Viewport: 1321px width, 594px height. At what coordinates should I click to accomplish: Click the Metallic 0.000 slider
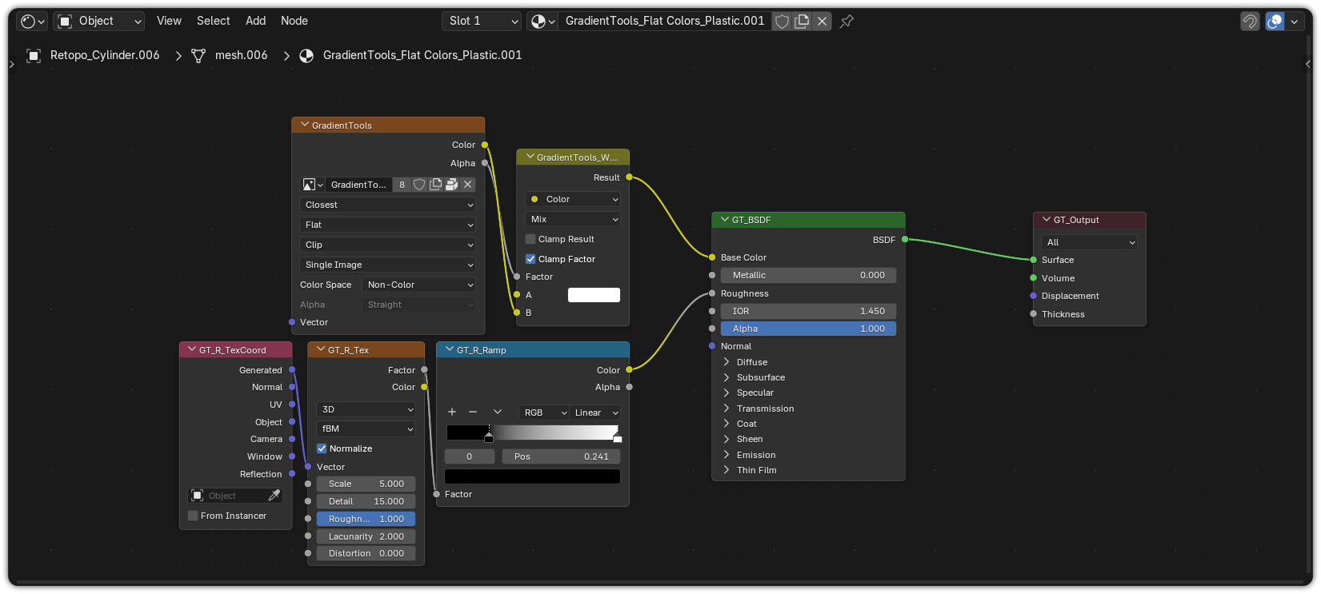[x=808, y=275]
